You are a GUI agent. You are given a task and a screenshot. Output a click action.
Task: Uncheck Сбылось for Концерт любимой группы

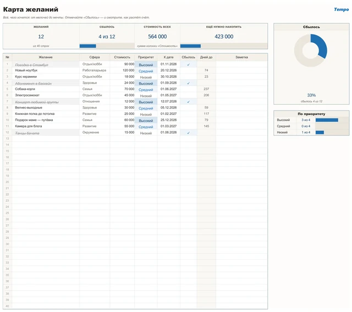[x=188, y=102]
